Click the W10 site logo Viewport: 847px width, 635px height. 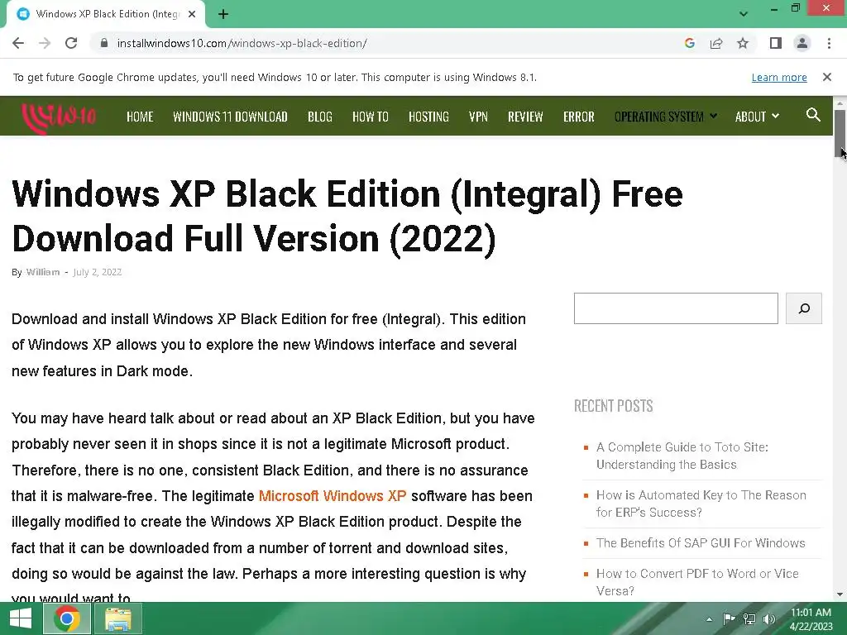pos(59,117)
